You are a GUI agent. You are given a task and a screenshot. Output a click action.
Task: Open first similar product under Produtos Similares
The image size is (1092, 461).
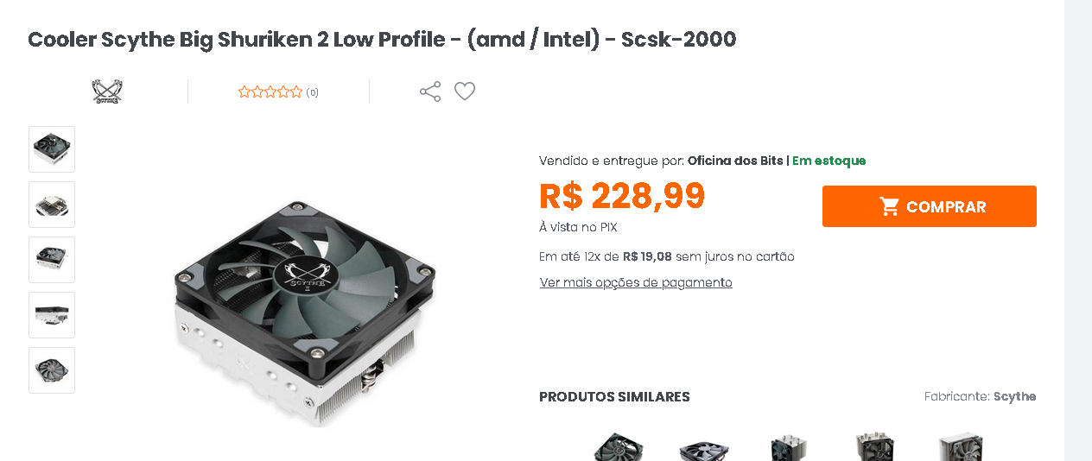[619, 446]
